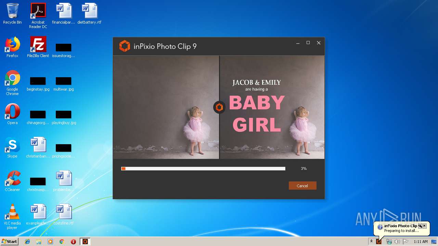Open Action Center flag icon

point(405,242)
